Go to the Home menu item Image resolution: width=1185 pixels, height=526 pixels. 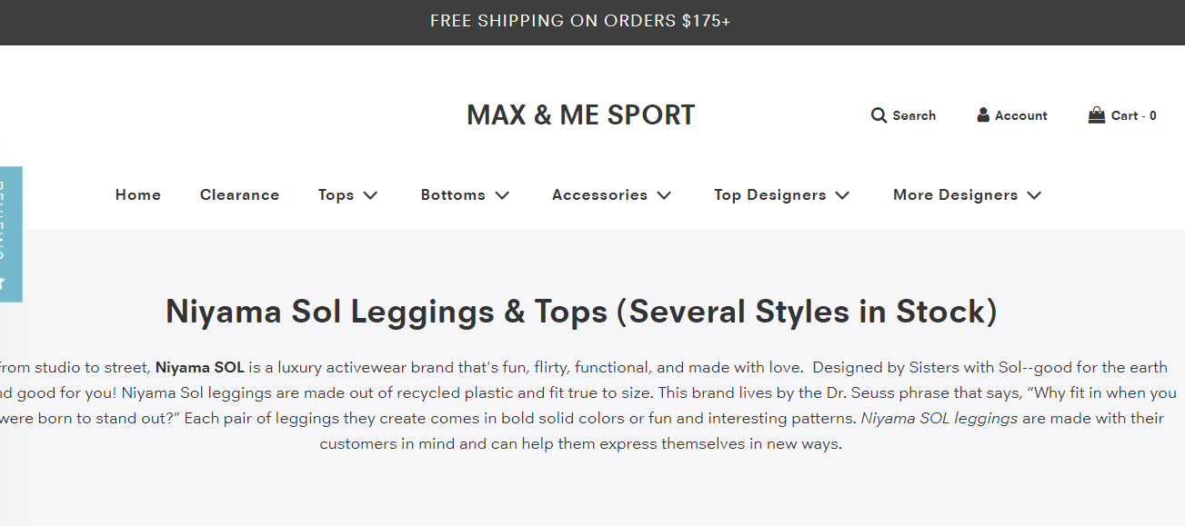pos(138,195)
